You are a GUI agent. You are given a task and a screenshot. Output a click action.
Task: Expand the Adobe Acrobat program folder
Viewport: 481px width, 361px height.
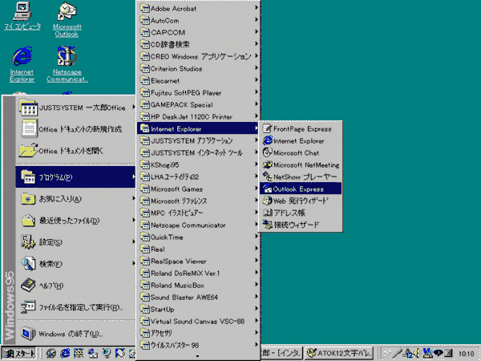click(x=198, y=8)
